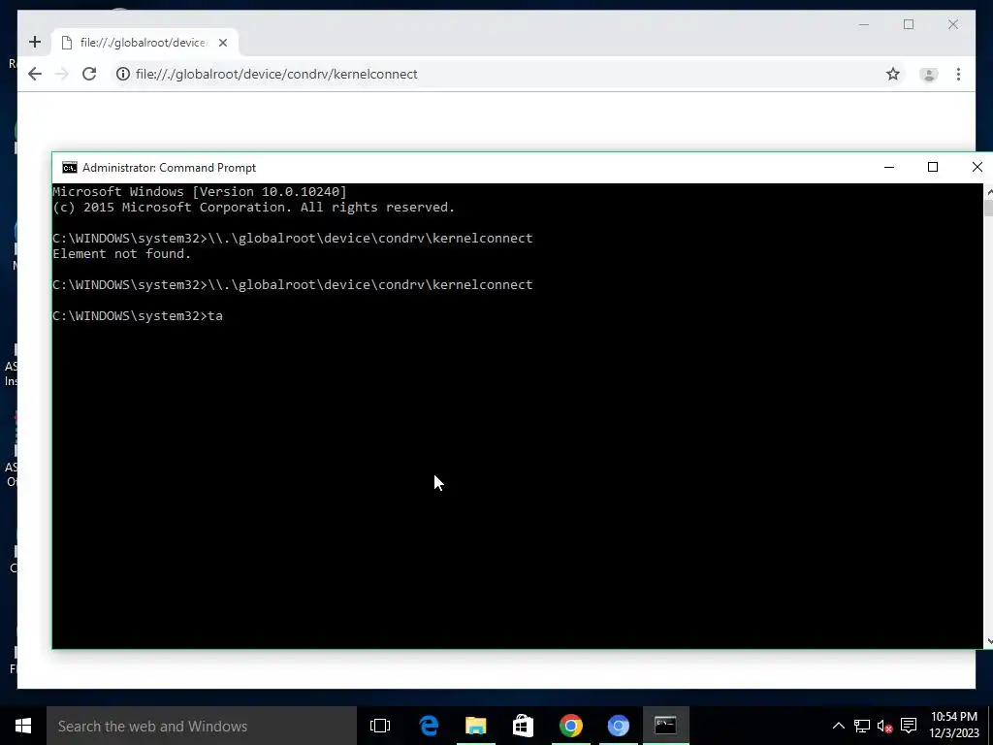Screen dimensions: 993x745
Task: Open a new browser tab with plus icon
Action: 35,43
